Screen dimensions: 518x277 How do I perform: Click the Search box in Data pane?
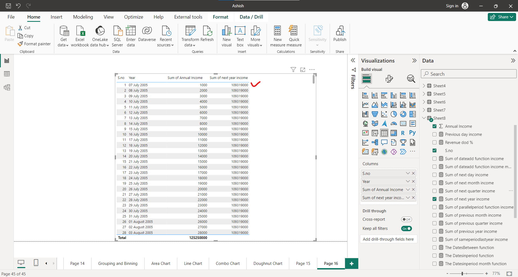coord(469,74)
